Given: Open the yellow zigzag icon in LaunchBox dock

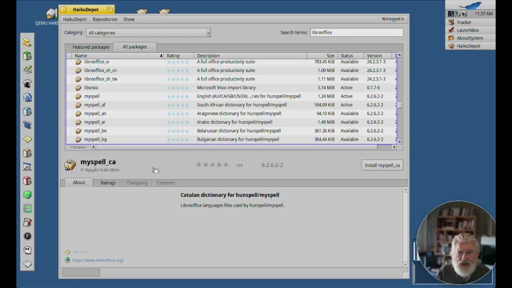Looking at the screenshot, I should click(x=27, y=42).
